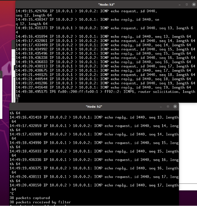Click the "Node: h2" window title bar
The image size is (197, 206).
[x=94, y=107]
